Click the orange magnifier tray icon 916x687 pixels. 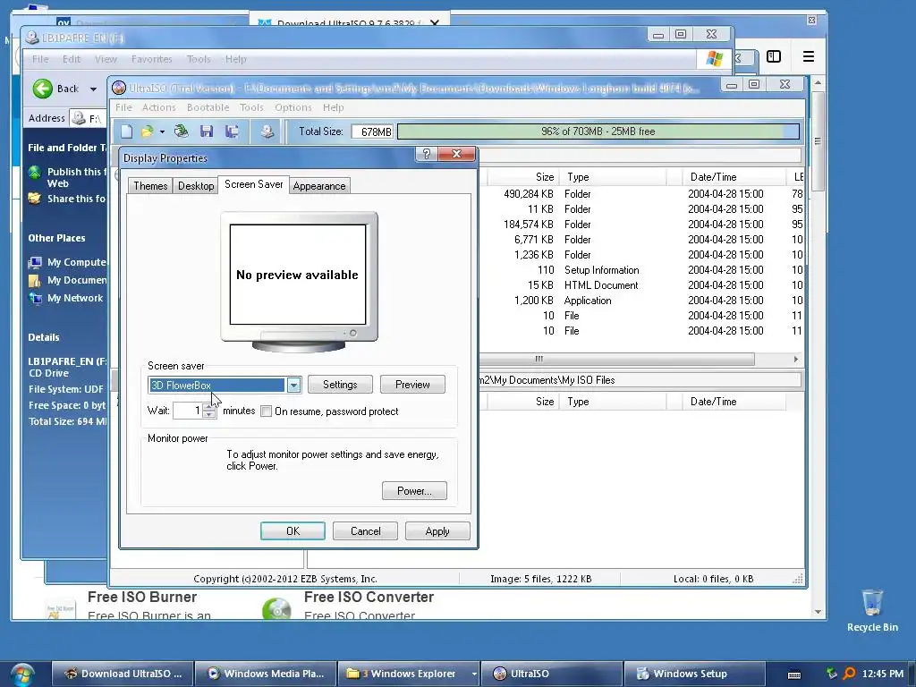click(850, 674)
